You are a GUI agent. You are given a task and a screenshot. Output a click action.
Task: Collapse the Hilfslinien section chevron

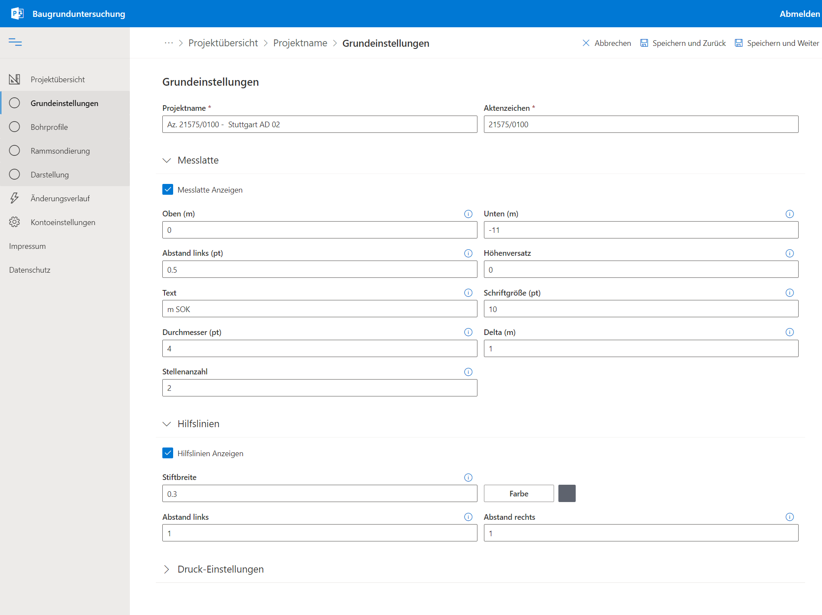167,424
